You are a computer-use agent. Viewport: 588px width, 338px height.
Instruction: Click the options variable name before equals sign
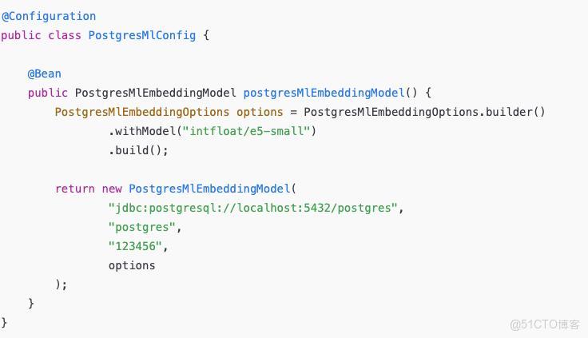pyautogui.click(x=260, y=112)
